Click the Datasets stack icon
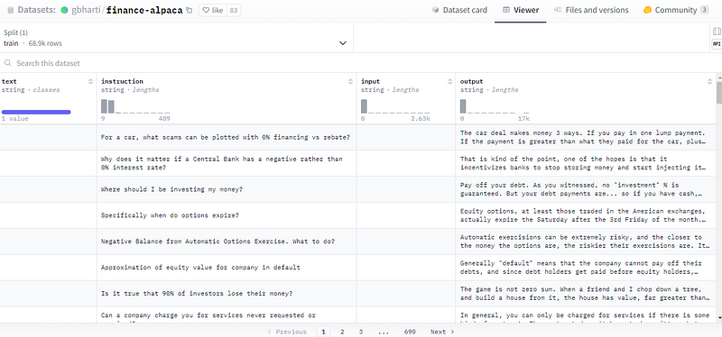Screen dimensions: 722x337 pos(11,10)
